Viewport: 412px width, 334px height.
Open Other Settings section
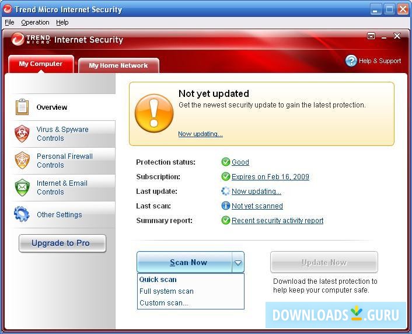point(64,214)
